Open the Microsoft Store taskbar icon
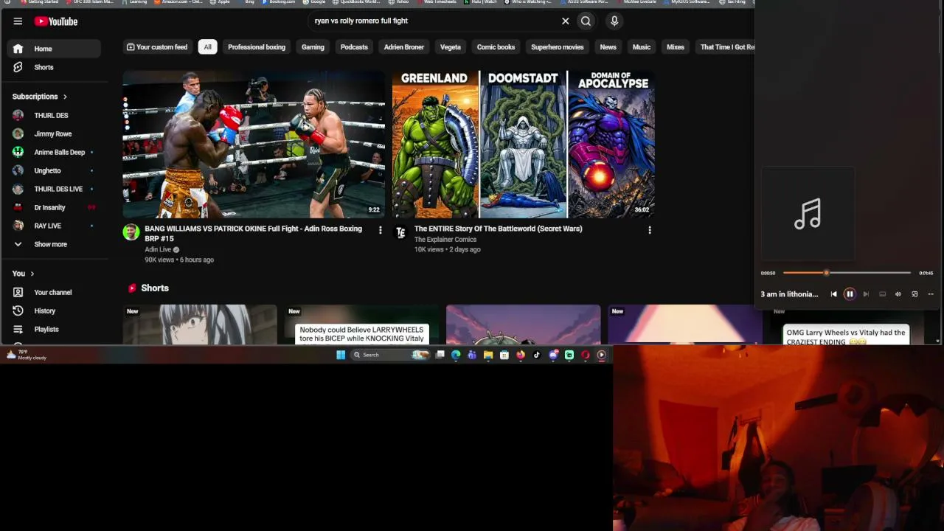Viewport: 944px width, 531px height. (504, 355)
